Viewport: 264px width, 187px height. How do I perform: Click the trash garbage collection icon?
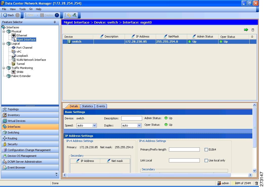tap(256, 183)
